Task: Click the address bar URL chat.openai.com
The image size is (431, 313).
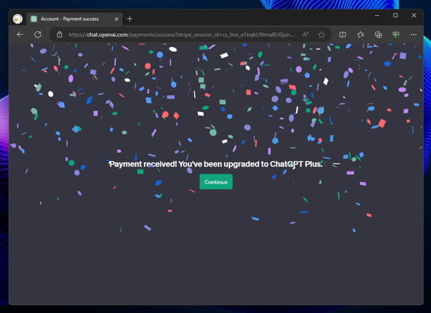Action: [181, 35]
